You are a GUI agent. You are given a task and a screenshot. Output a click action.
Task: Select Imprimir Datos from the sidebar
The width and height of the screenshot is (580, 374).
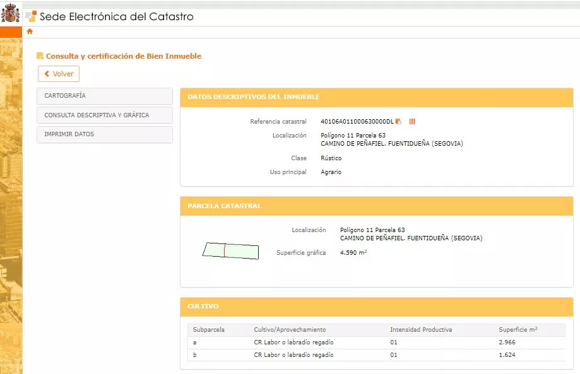click(x=105, y=134)
